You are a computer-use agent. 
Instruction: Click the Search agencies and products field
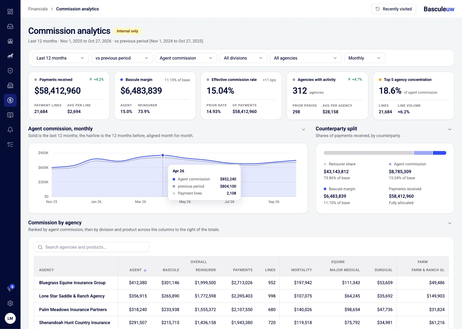[92, 247]
